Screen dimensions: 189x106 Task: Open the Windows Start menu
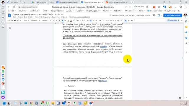coord(4,103)
